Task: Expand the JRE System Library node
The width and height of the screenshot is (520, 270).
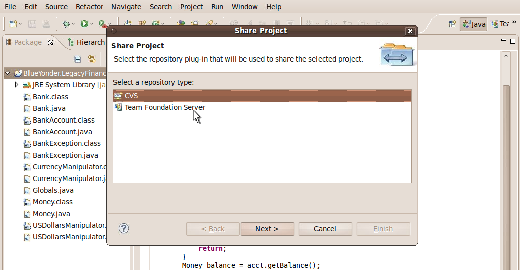Action: [17, 85]
